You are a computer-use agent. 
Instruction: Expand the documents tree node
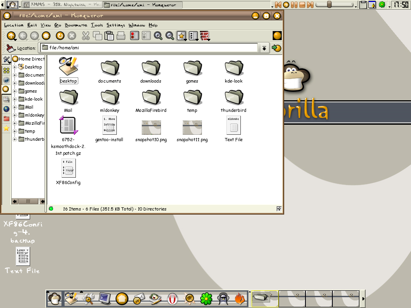click(15, 75)
